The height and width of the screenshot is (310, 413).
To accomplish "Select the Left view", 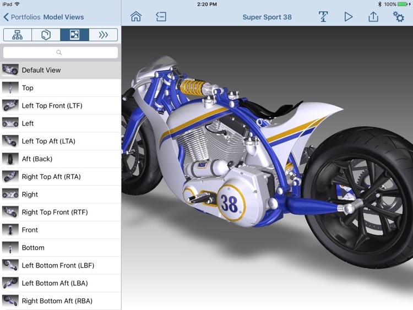I will pyautogui.click(x=61, y=123).
